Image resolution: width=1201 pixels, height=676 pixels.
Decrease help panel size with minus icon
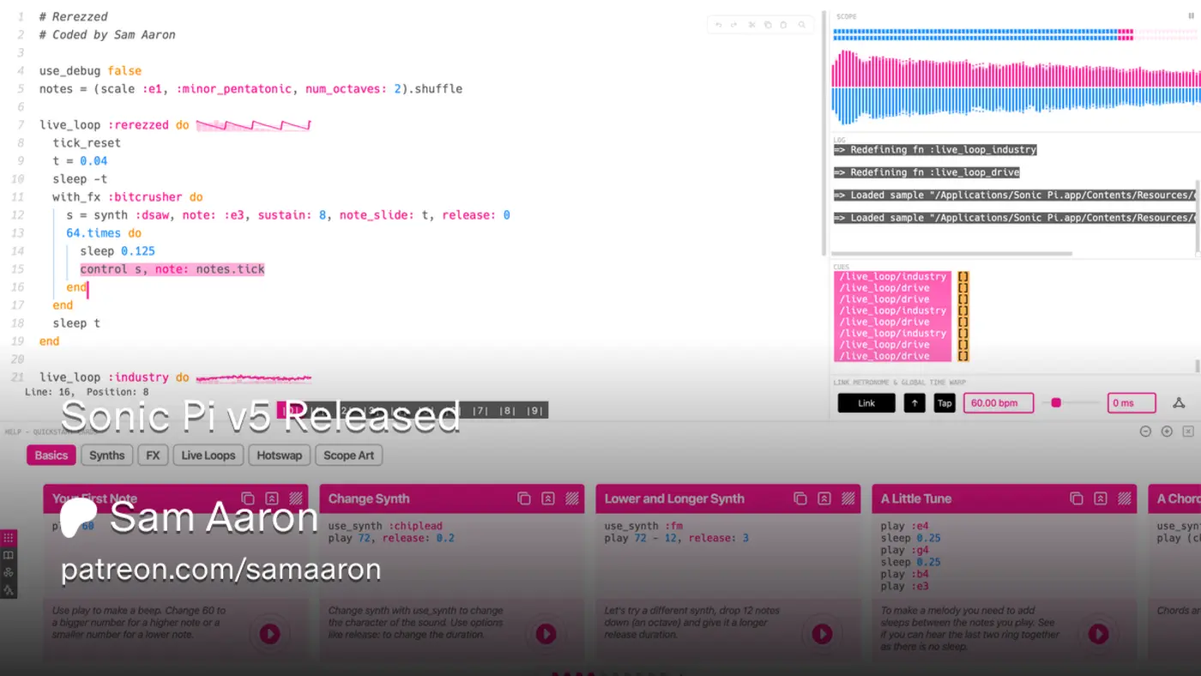1145,432
